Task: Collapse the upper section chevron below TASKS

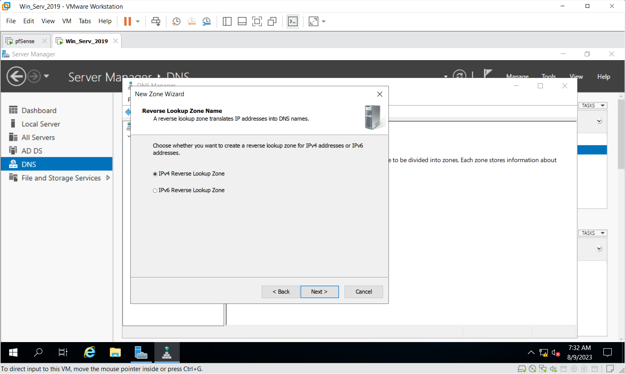Action: pyautogui.click(x=599, y=121)
